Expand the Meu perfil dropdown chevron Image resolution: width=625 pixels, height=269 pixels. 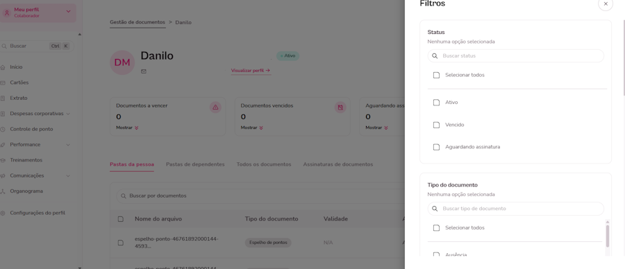click(68, 12)
